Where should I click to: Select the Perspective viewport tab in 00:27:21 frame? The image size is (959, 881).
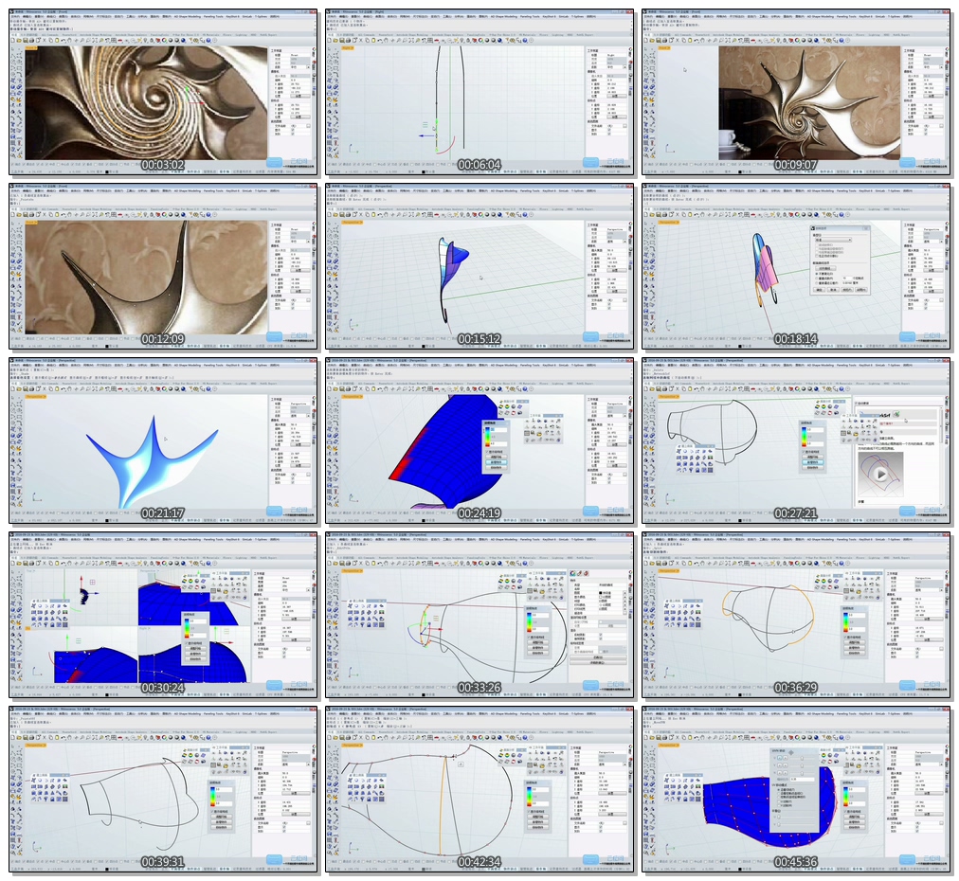668,397
